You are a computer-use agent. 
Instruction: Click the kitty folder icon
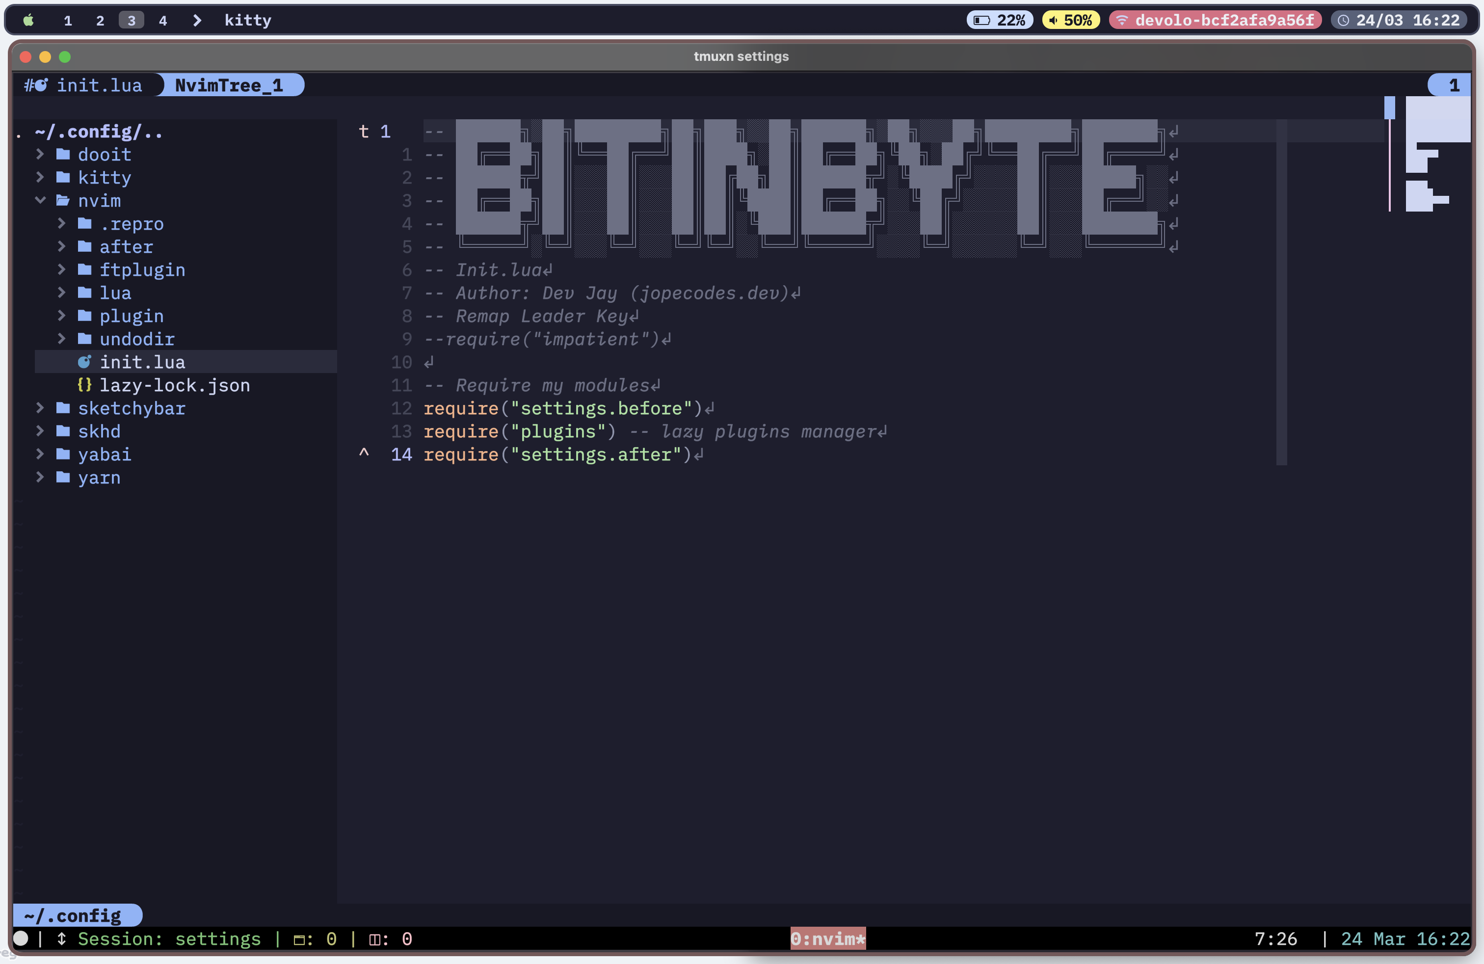click(x=63, y=177)
